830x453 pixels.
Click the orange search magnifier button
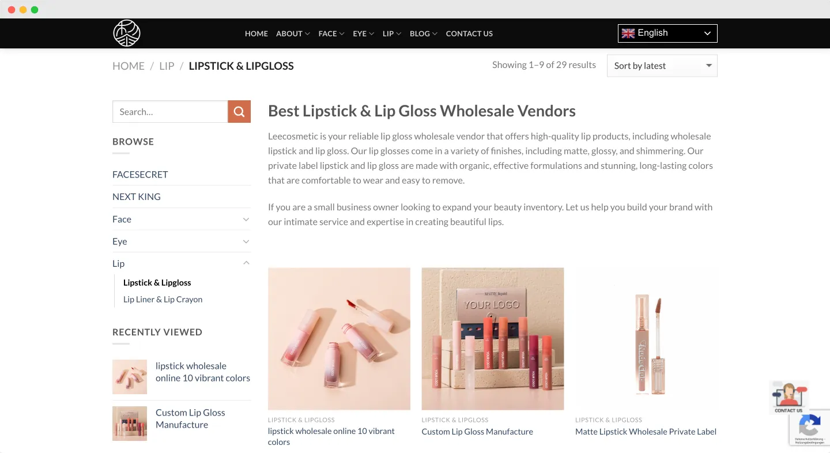pos(239,112)
